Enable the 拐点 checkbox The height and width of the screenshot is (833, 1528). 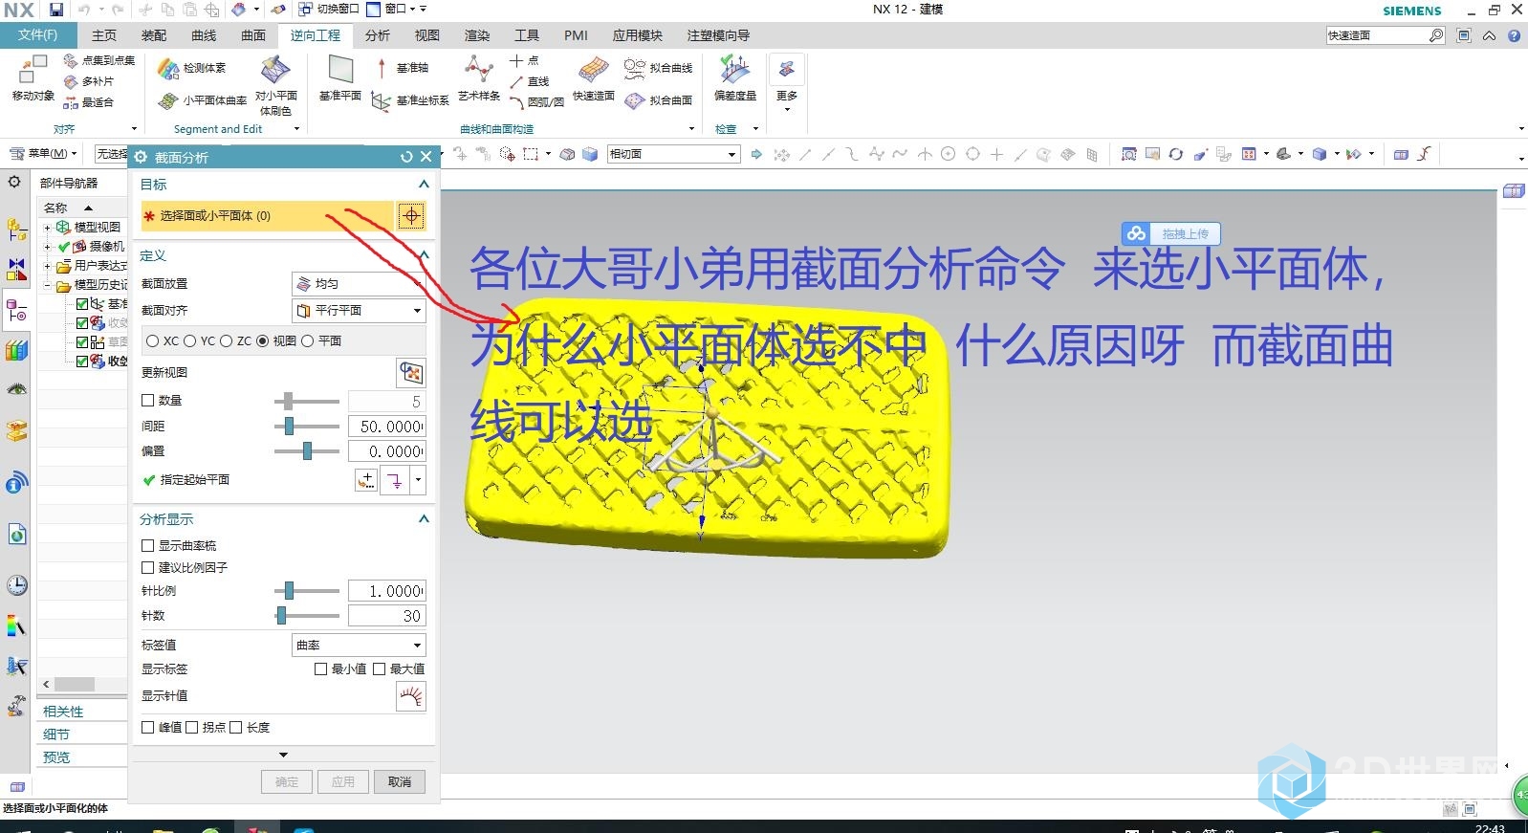point(191,727)
